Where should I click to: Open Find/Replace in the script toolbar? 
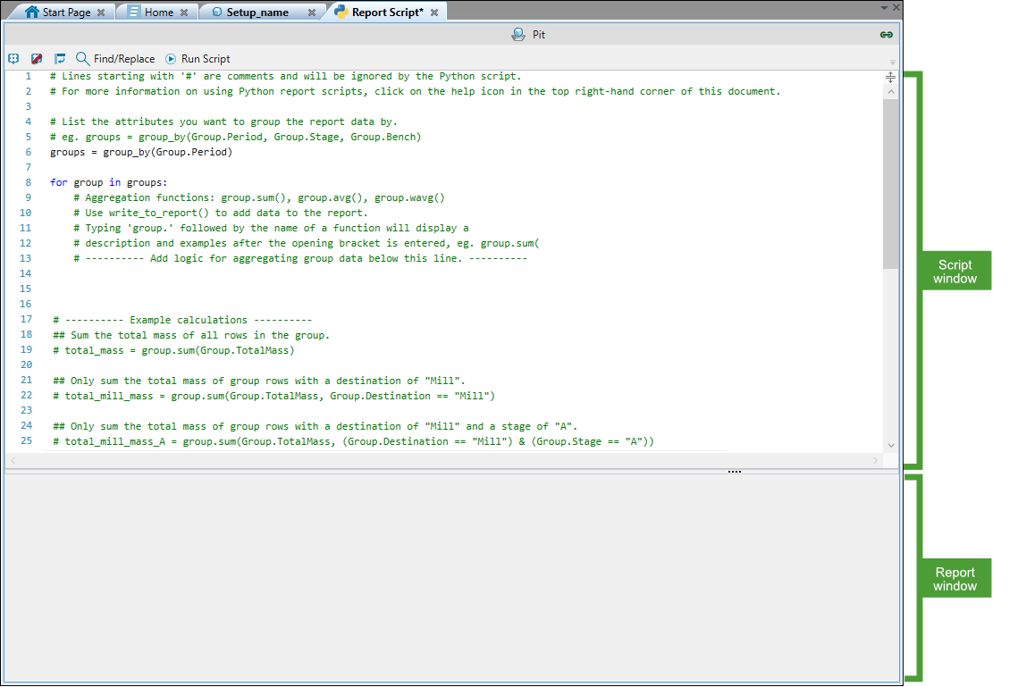(x=116, y=59)
